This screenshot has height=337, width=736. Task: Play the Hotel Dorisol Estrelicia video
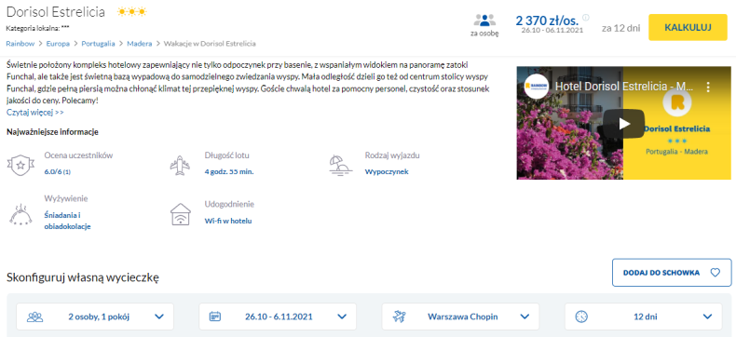pyautogui.click(x=624, y=123)
